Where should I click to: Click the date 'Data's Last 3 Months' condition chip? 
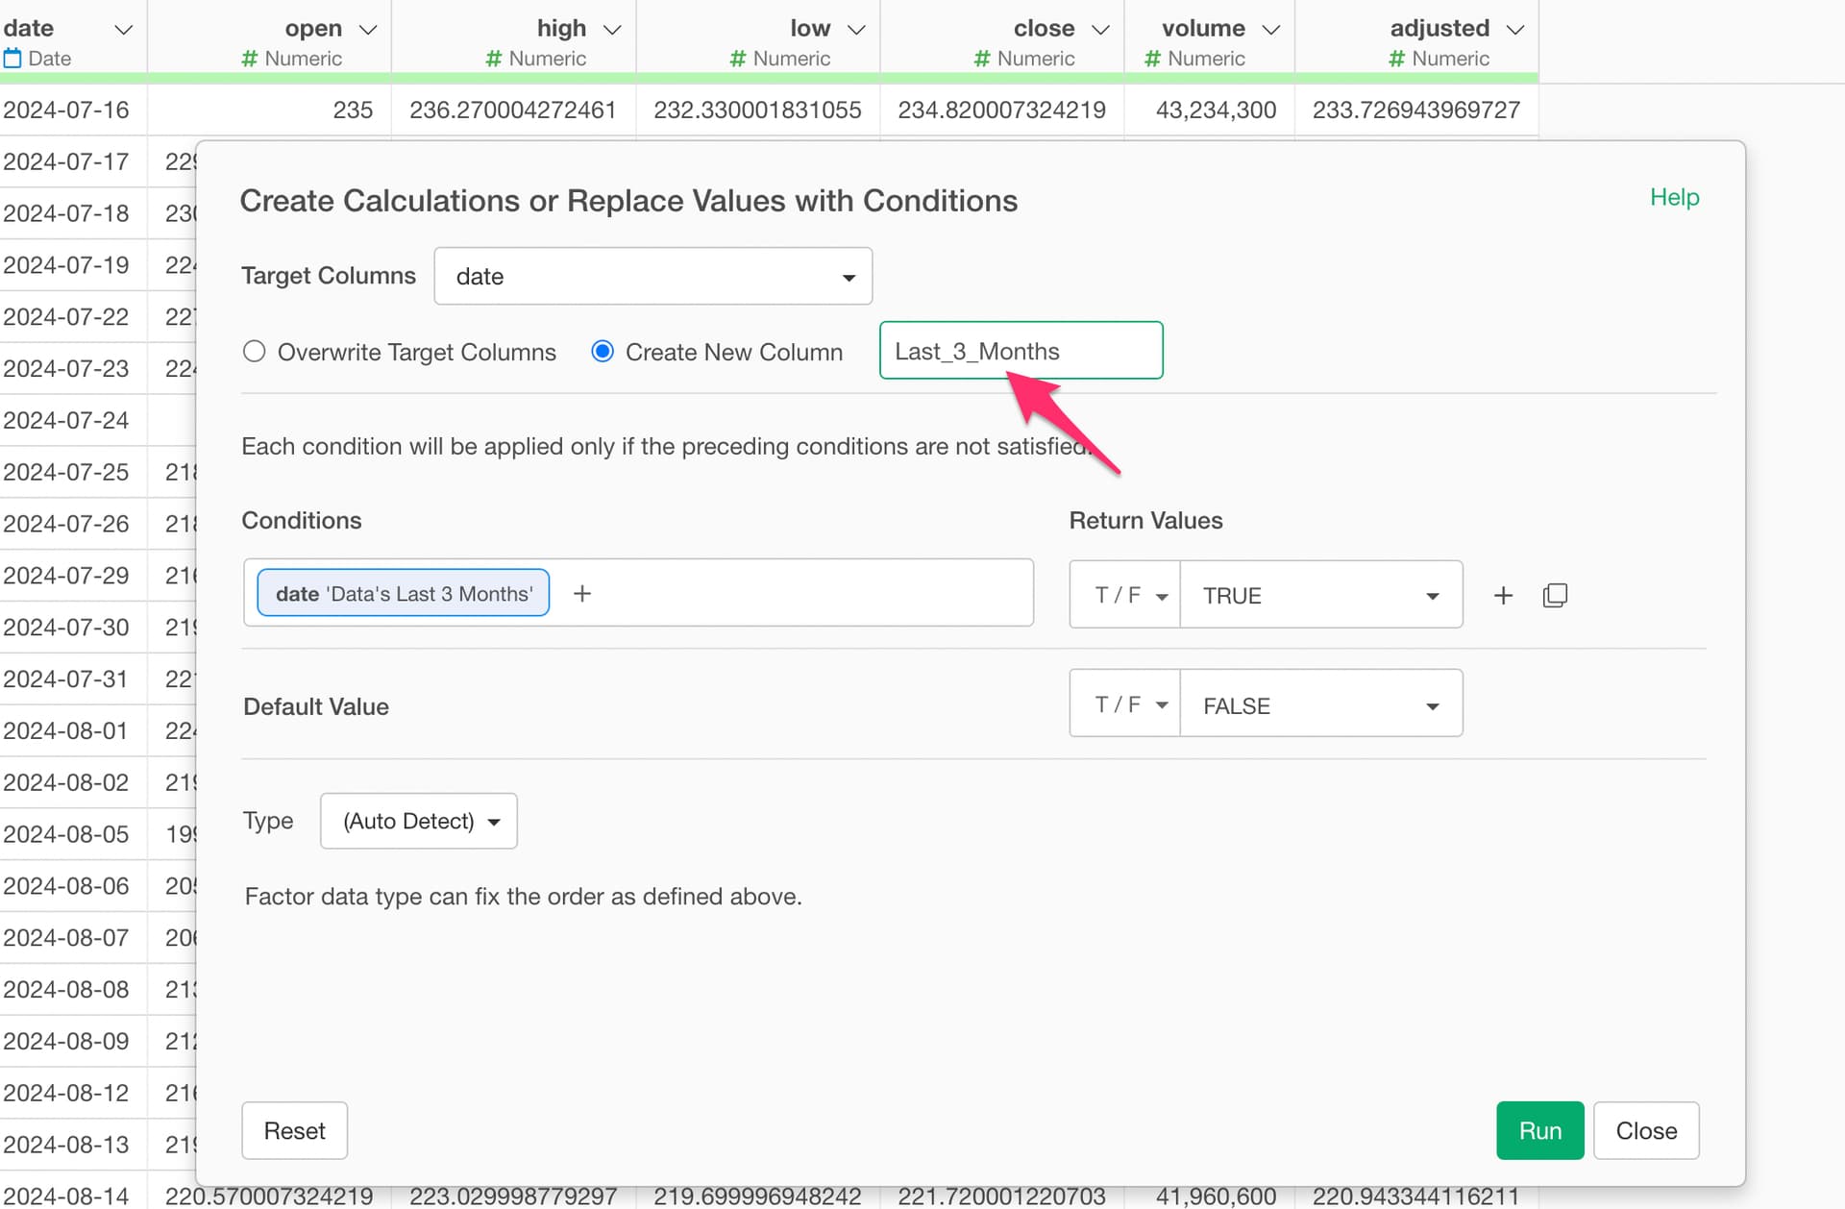pyautogui.click(x=404, y=593)
